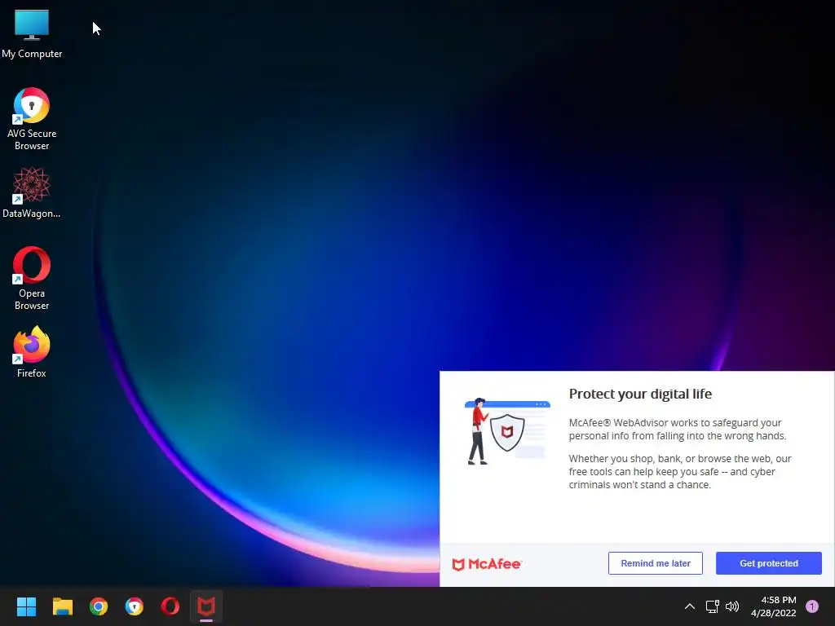
Task: Open the Windows Start menu
Action: [26, 606]
